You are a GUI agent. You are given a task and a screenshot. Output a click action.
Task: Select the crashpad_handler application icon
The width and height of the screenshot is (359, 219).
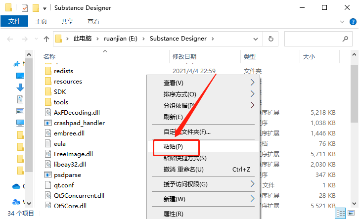(48, 123)
